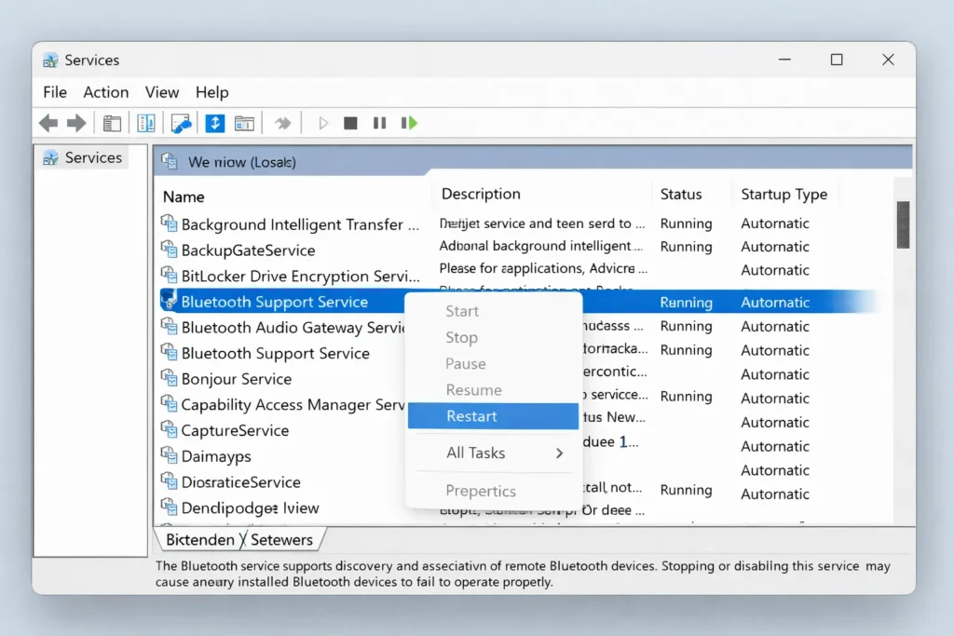Image resolution: width=954 pixels, height=636 pixels.
Task: Click the gear icon beside Bonjour Service
Action: point(169,378)
